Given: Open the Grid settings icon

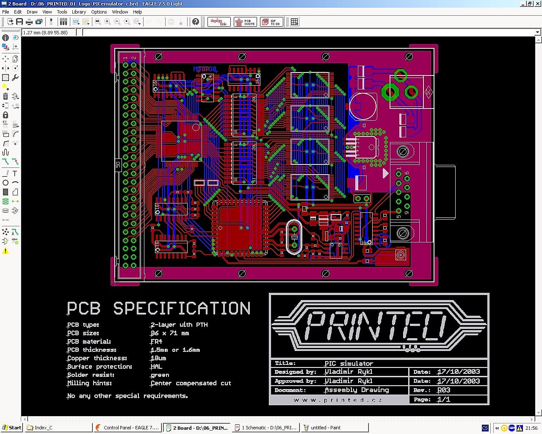Looking at the screenshot, I should 294,22.
